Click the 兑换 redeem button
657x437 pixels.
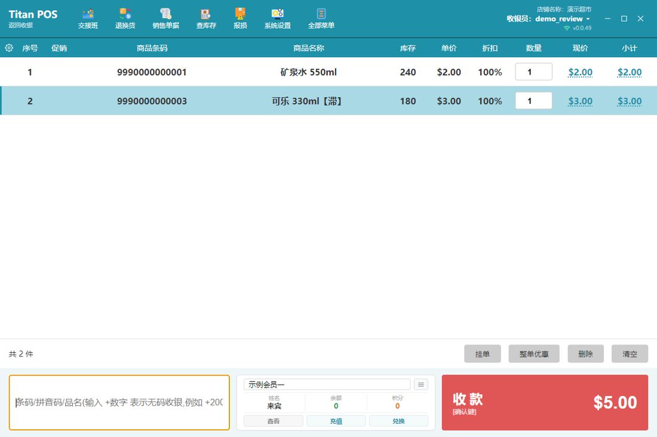tap(398, 421)
